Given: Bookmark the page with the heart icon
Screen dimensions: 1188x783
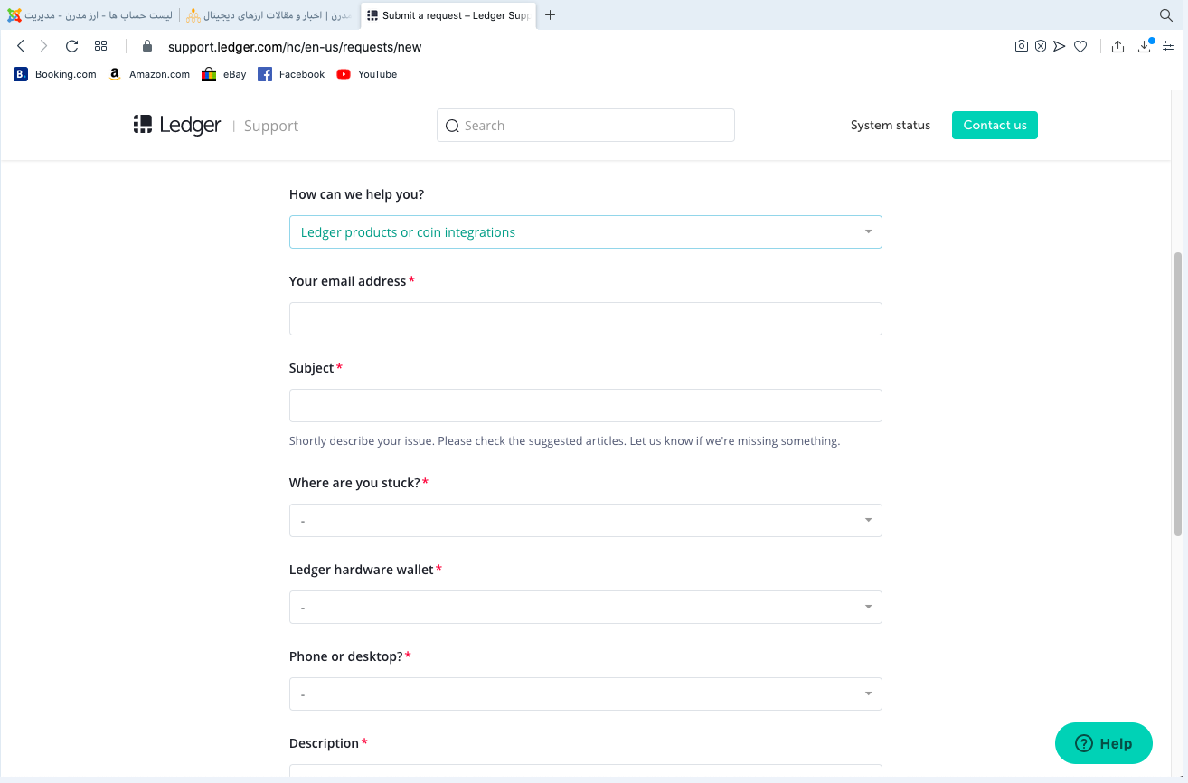Looking at the screenshot, I should pyautogui.click(x=1080, y=46).
